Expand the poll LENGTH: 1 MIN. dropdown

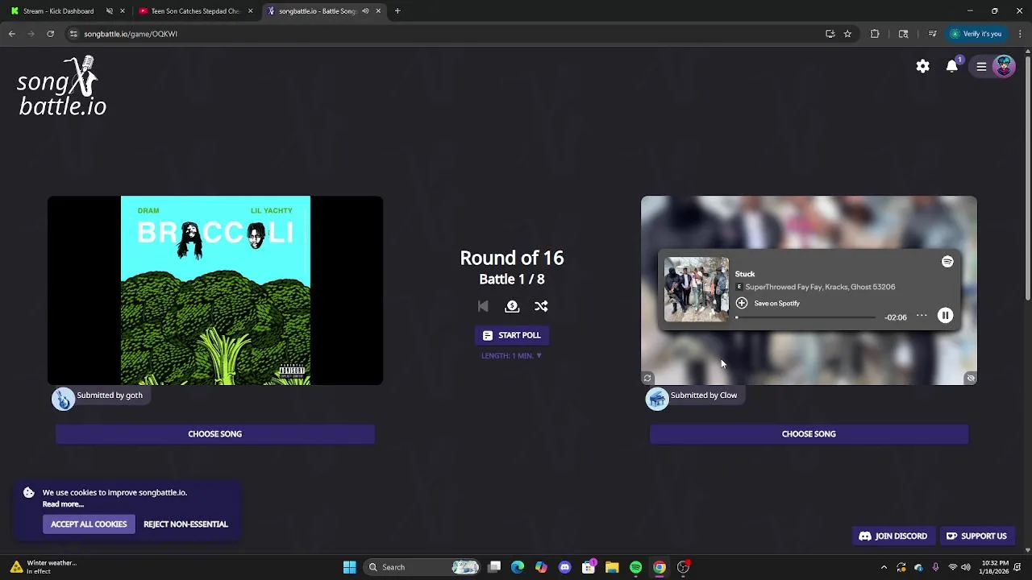512,355
